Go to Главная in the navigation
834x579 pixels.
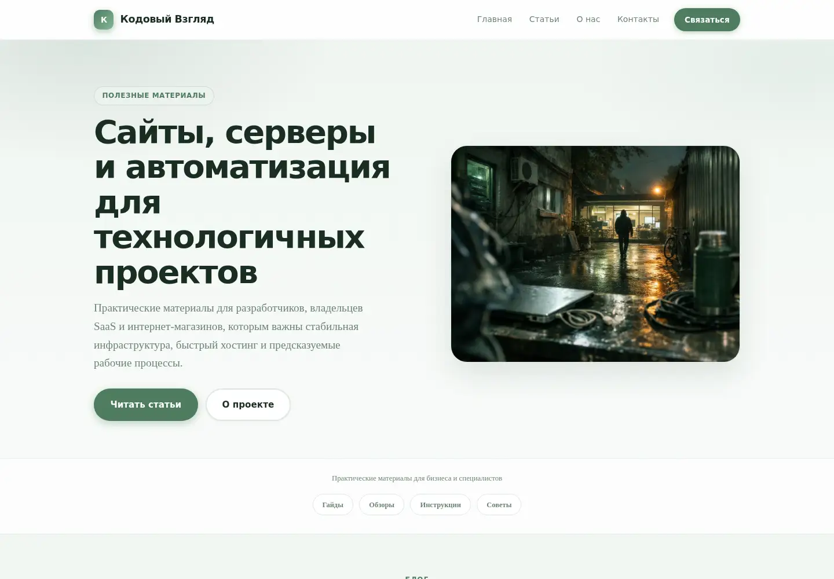pyautogui.click(x=495, y=19)
